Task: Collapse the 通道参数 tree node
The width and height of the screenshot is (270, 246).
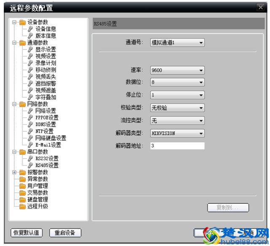Action: 14,43
